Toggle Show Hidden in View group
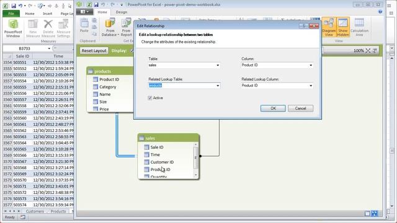Screen dimensions: 397x223 pos(343,27)
